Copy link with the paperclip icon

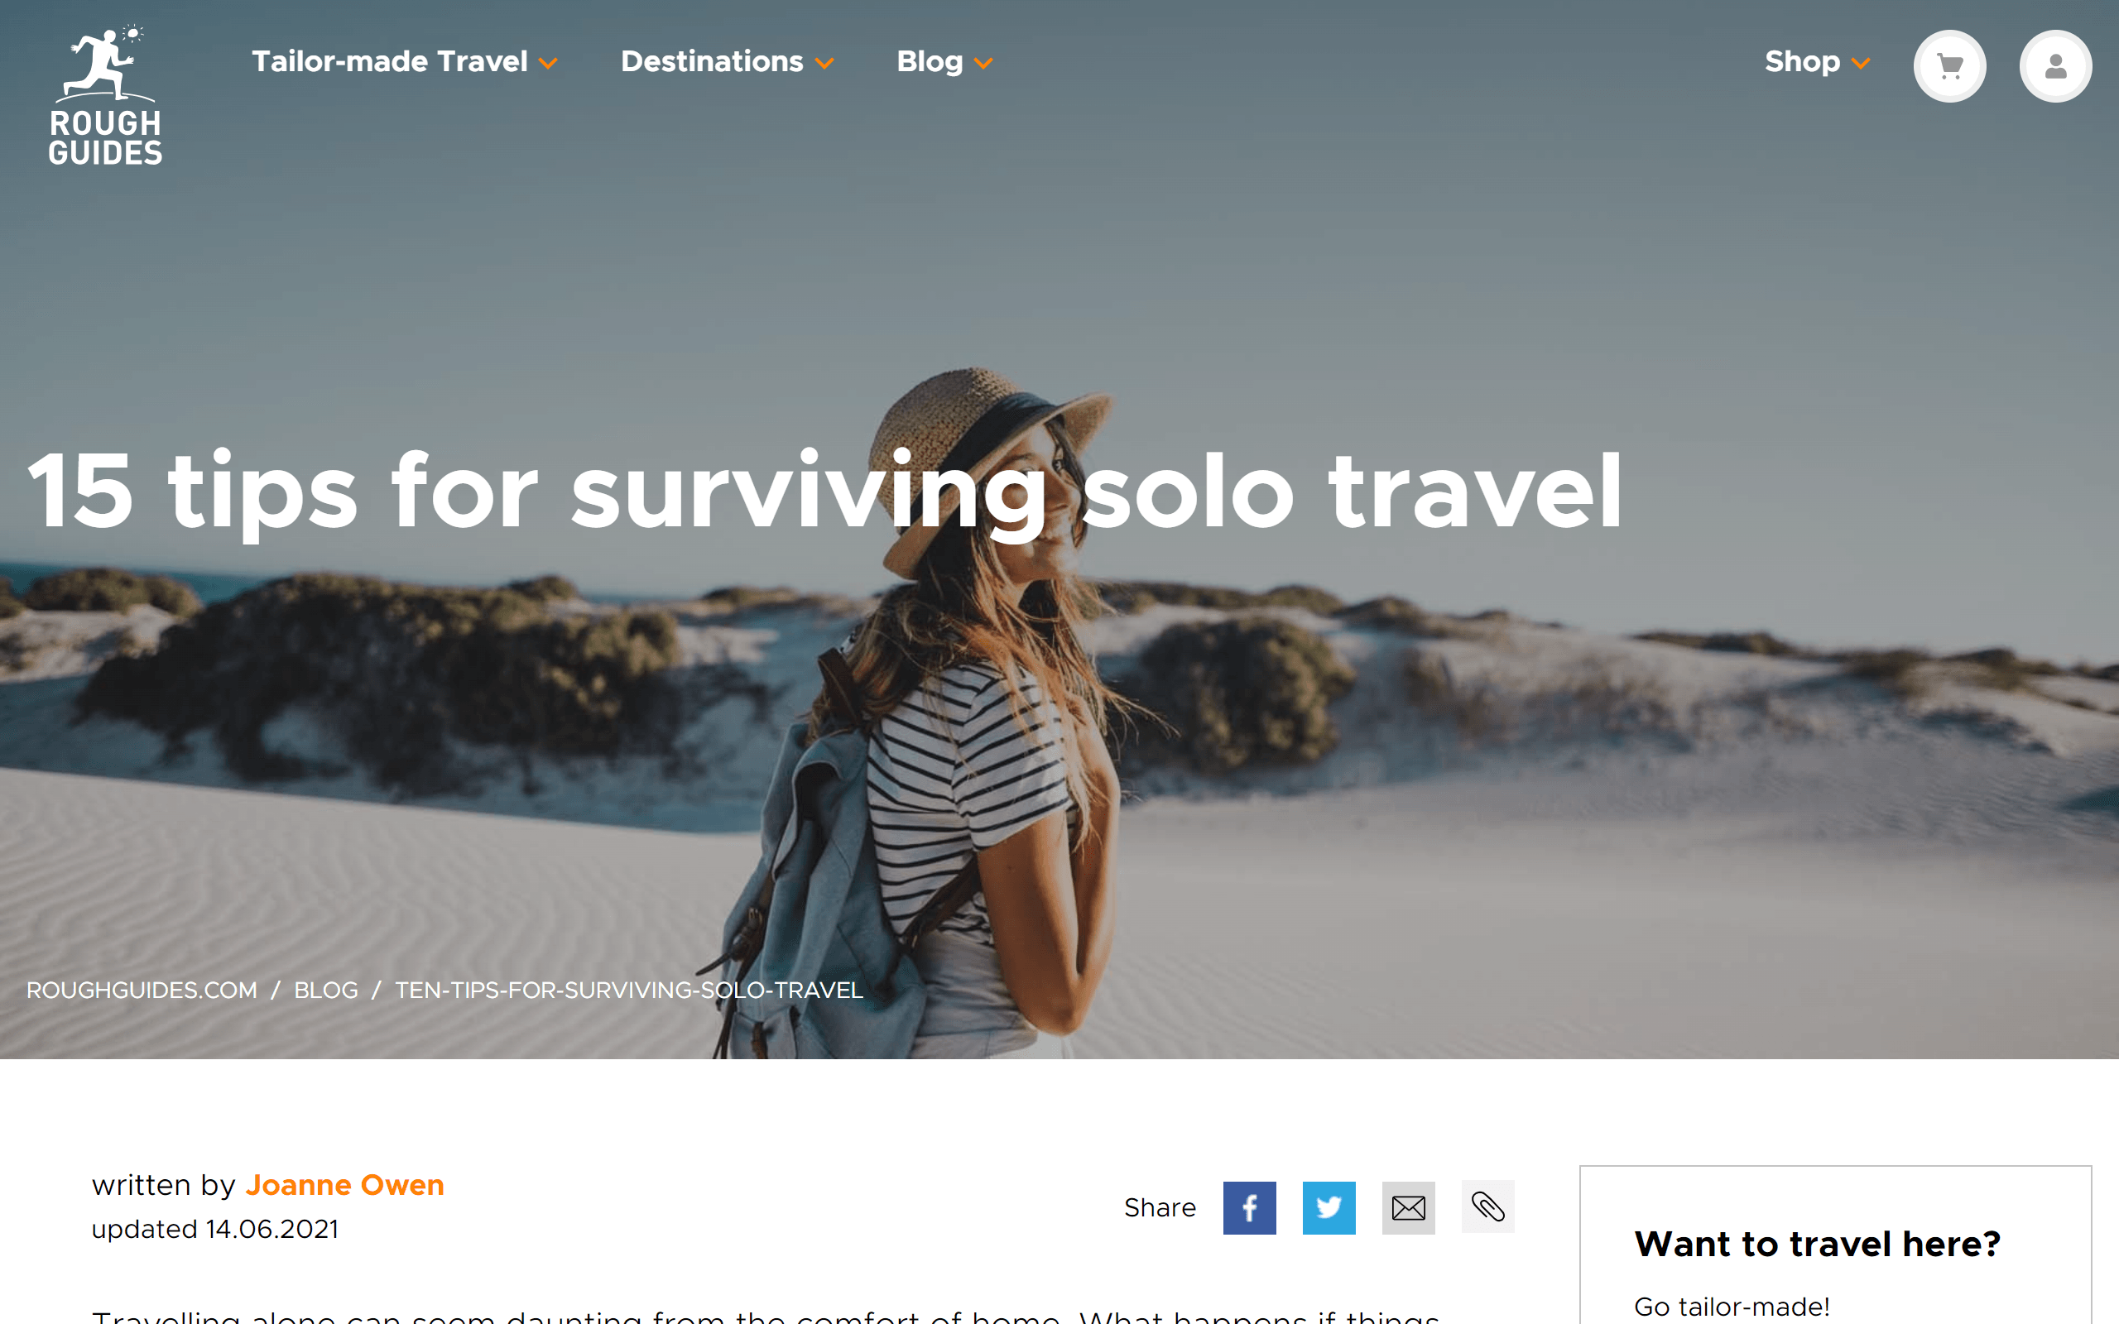[x=1487, y=1206]
